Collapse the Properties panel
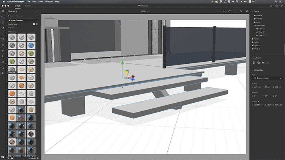This screenshot has height=160, width=285. (252, 70)
